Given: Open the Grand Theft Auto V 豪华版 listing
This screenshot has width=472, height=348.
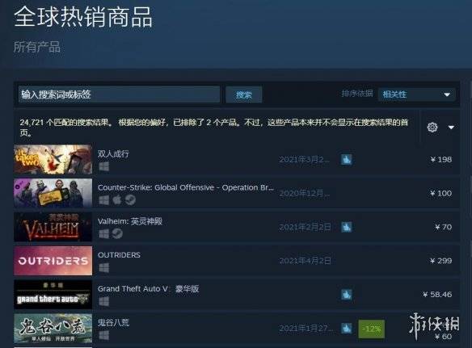Looking at the screenshot, I should [148, 289].
